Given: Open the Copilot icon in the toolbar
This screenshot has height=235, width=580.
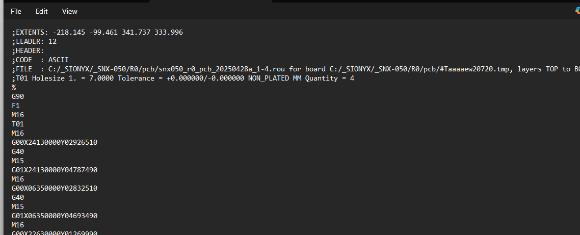Looking at the screenshot, I should click(x=577, y=12).
